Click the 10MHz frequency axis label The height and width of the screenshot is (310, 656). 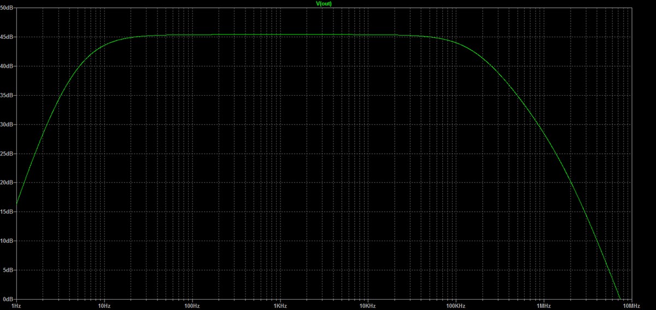coord(631,306)
